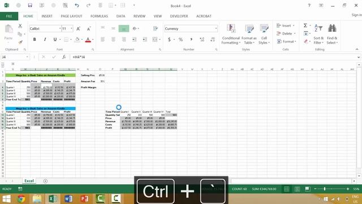The image size is (362, 204).
Task: Switch to DEVELOPER tab
Action: click(x=179, y=16)
